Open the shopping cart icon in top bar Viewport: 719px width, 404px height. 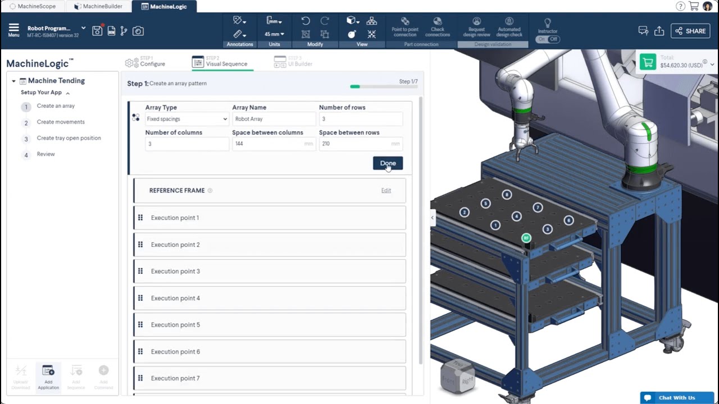(x=694, y=6)
